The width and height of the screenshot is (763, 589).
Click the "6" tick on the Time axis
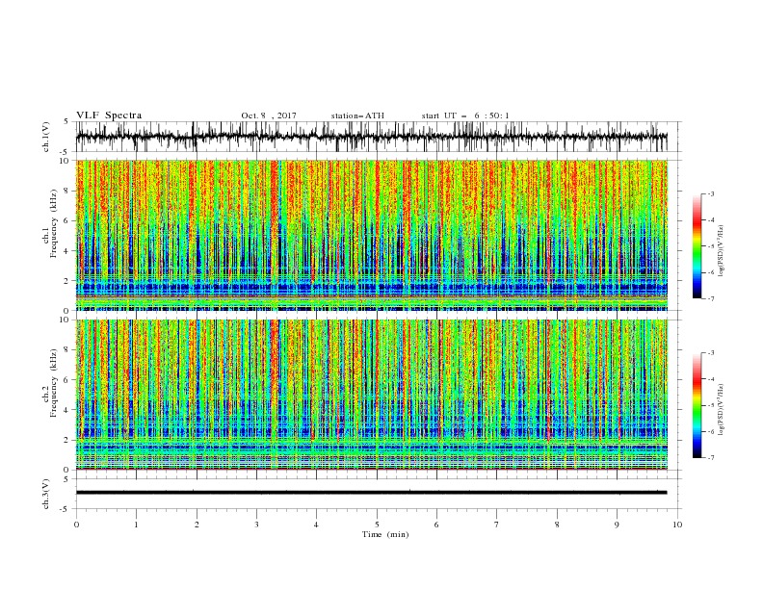coord(436,525)
